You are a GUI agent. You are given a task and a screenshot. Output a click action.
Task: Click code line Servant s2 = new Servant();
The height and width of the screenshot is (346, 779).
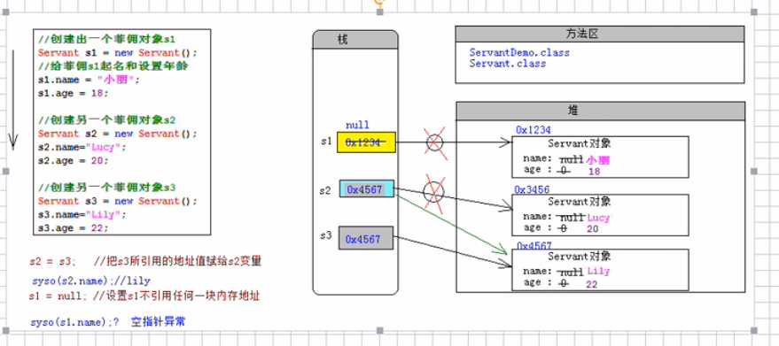(117, 134)
